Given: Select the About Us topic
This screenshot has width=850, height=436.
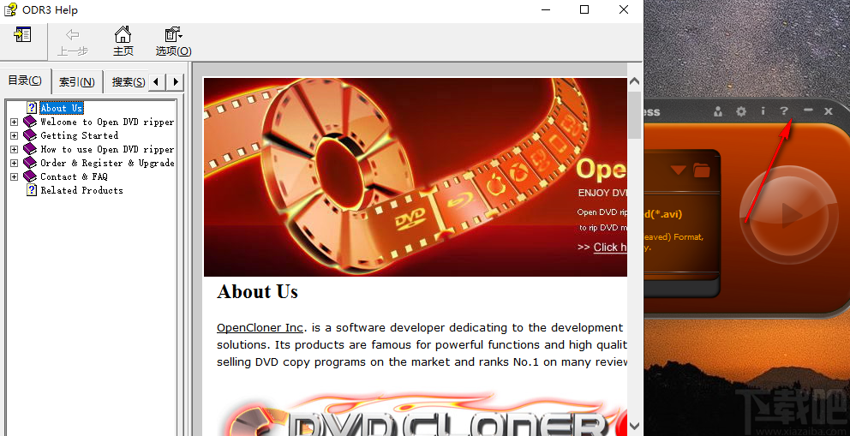Looking at the screenshot, I should tap(61, 108).
